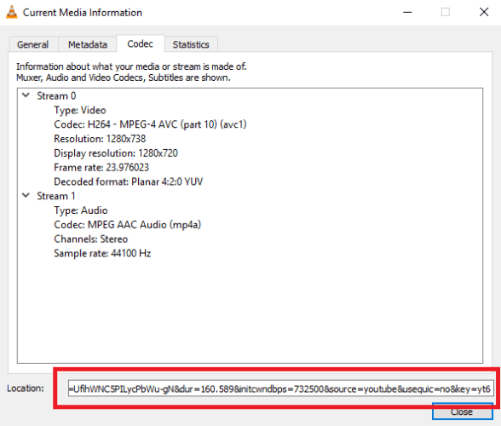This screenshot has height=426, width=501.
Task: Select the Stream 0 tree item
Action: click(x=56, y=96)
